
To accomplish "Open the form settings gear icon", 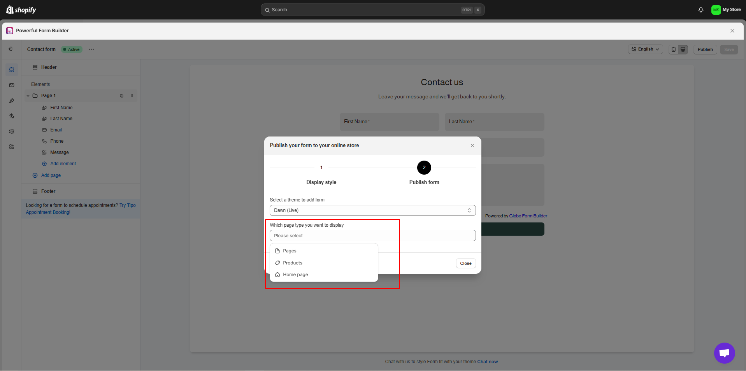I will (11, 131).
